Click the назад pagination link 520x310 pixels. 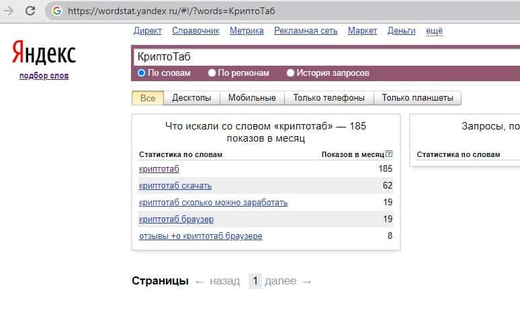coord(224,281)
